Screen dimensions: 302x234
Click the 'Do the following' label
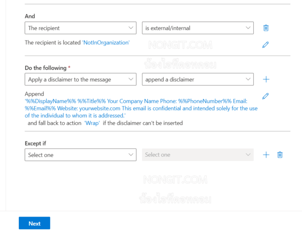tap(46, 68)
